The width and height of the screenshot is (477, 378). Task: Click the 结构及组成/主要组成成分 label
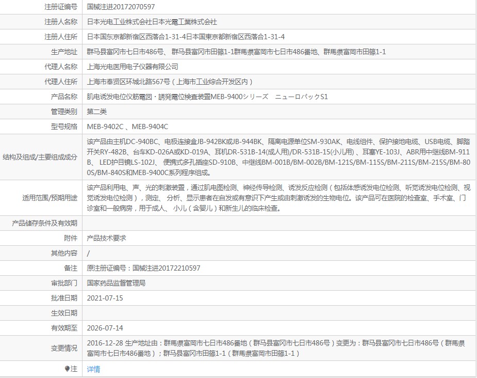40,157
